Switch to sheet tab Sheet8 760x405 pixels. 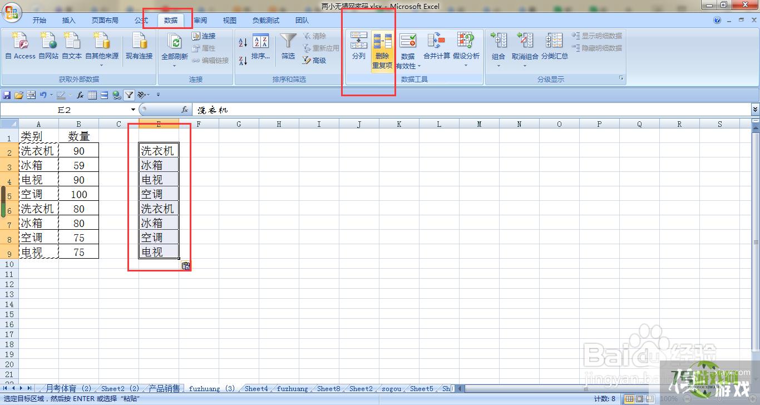coord(328,388)
